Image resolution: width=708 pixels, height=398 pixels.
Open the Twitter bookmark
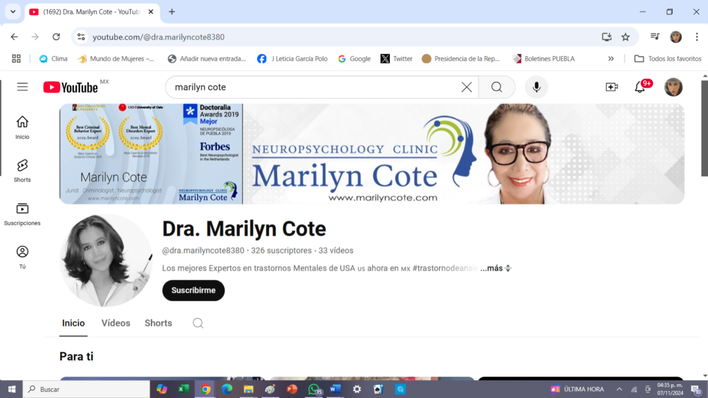point(396,59)
